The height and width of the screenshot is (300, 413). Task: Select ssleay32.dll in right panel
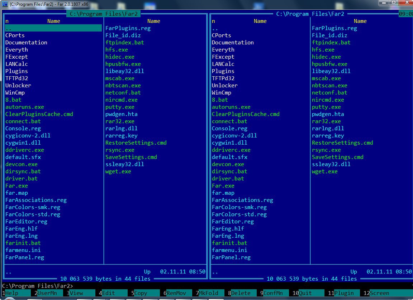[x=331, y=164]
